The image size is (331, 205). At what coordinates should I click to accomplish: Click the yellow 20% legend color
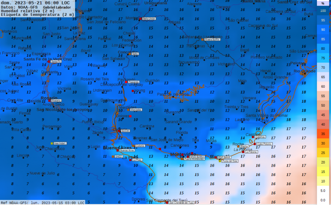point(323,162)
